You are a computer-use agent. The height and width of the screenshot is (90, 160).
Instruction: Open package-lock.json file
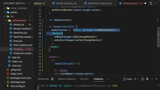21,78
